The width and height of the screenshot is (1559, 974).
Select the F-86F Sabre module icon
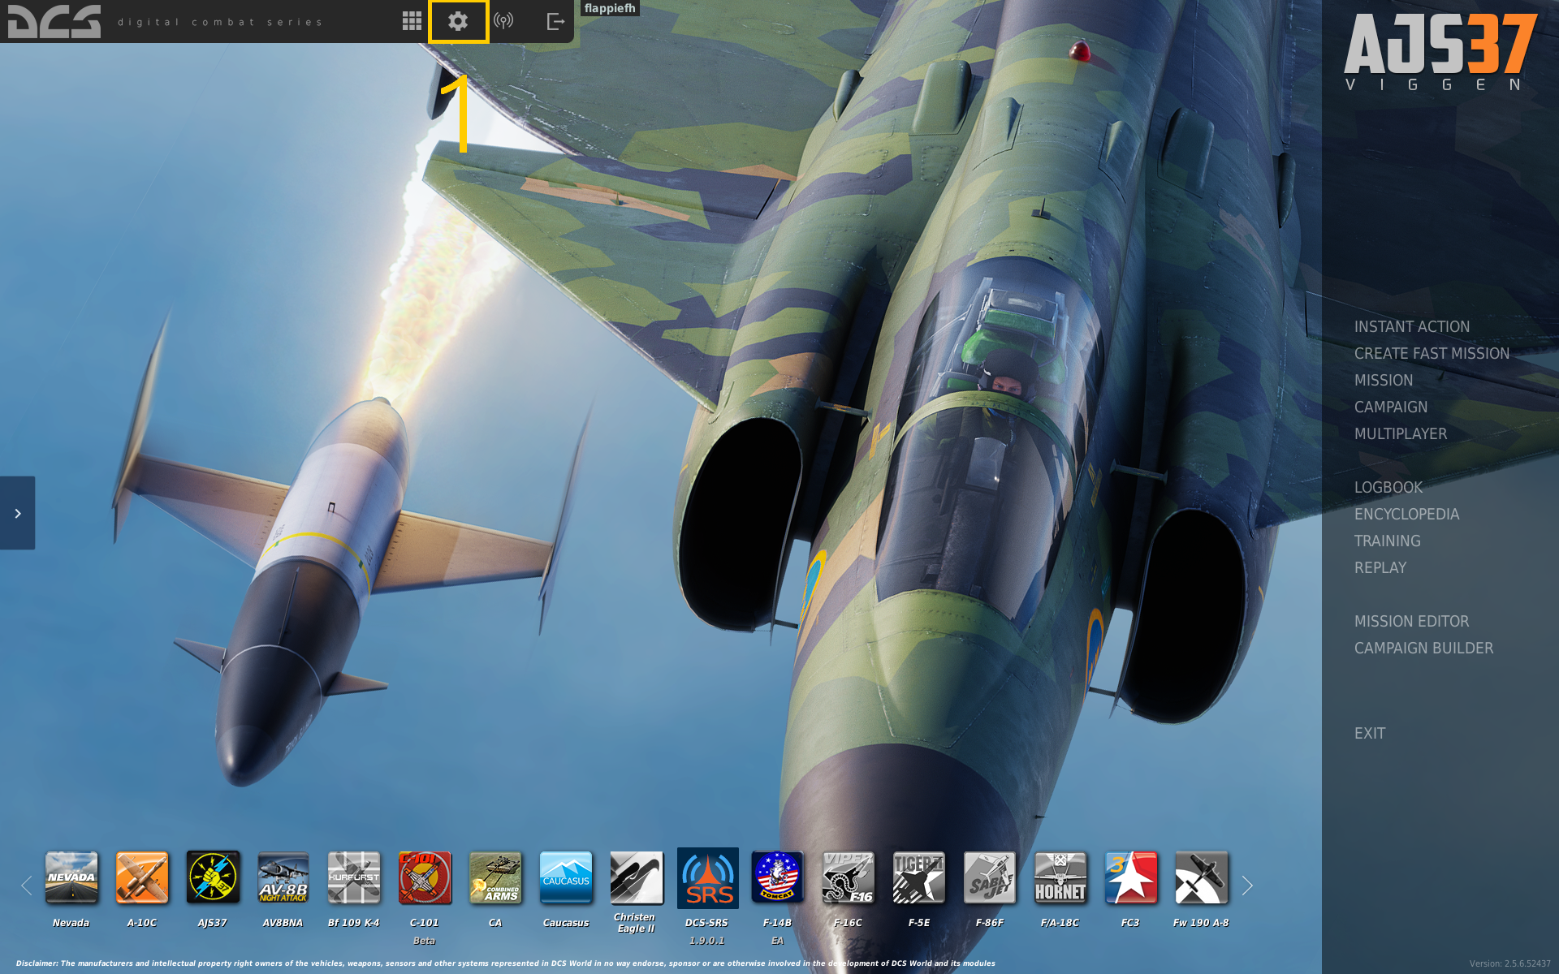[990, 877]
